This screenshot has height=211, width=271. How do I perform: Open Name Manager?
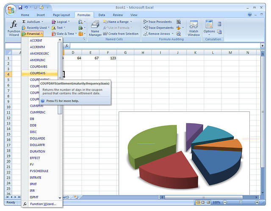pyautogui.click(x=95, y=28)
